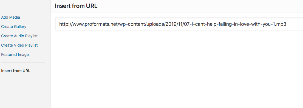Open the Featured Image panel
303x108 pixels.
click(15, 55)
